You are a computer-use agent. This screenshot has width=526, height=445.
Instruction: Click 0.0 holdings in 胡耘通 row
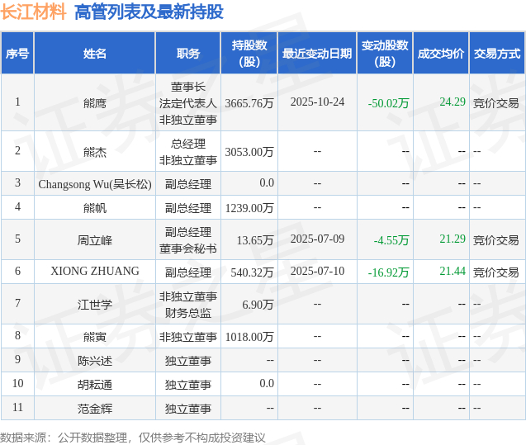point(267,383)
